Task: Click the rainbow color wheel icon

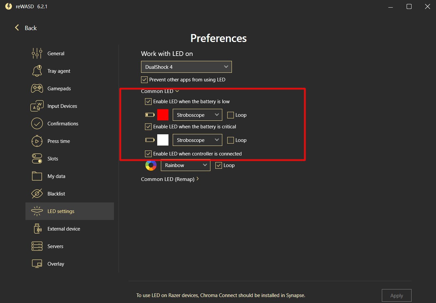Action: point(151,165)
